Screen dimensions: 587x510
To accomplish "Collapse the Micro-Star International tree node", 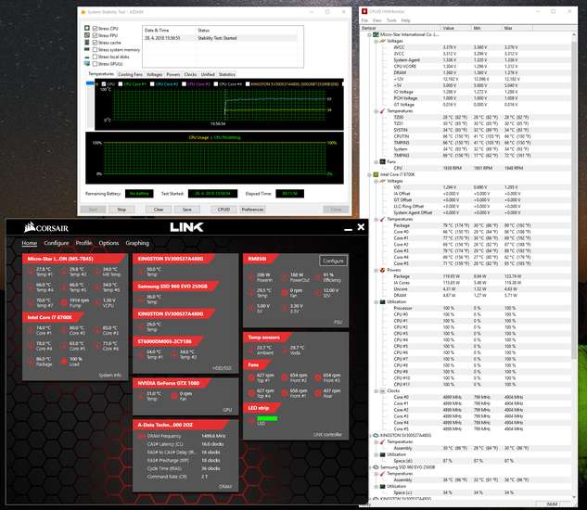I will 369,35.
